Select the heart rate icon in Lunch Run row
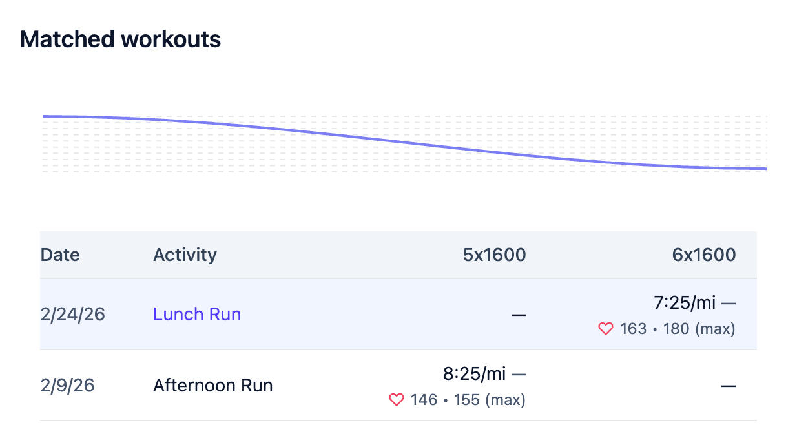The height and width of the screenshot is (438, 797). pyautogui.click(x=605, y=329)
